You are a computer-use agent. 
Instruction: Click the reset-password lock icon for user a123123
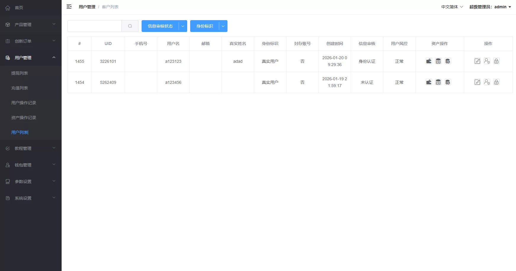click(x=496, y=61)
